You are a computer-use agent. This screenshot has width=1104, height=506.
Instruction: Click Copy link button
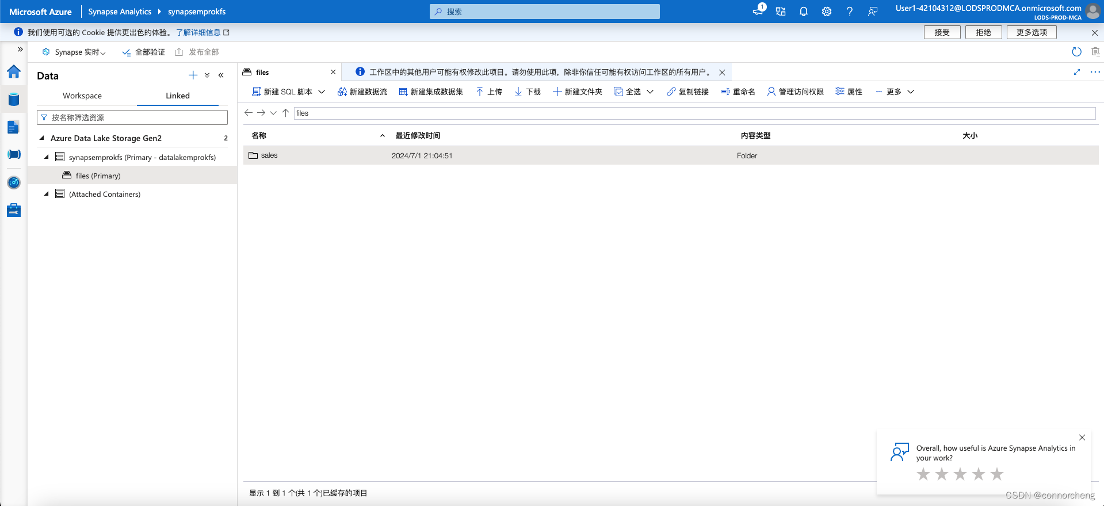tap(687, 92)
